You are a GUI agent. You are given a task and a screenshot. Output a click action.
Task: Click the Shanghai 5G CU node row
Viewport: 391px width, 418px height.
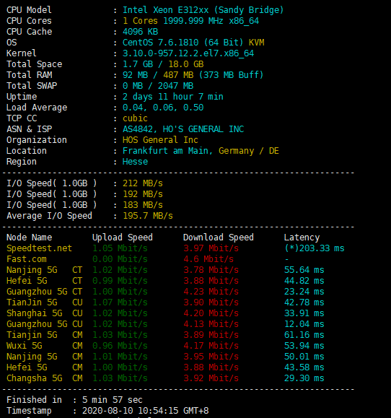(x=165, y=313)
